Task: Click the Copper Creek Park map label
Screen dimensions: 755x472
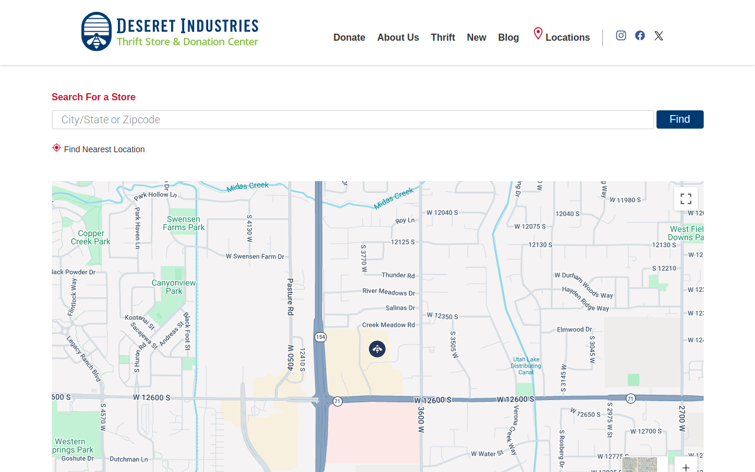Action: (x=91, y=237)
